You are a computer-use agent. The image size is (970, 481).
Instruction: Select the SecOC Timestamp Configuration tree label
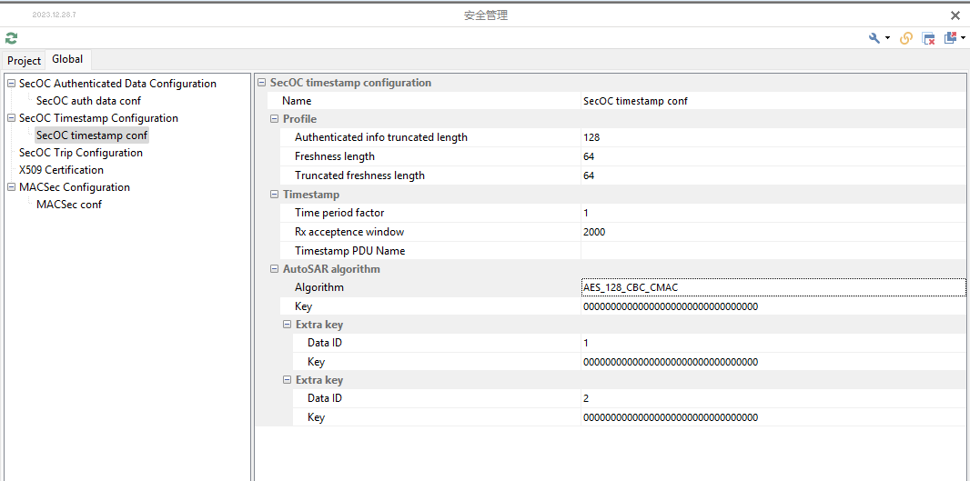[98, 118]
